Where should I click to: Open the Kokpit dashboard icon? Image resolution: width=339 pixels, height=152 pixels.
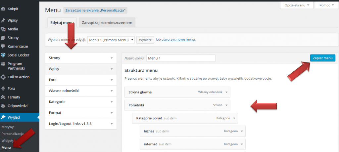(x=3, y=9)
